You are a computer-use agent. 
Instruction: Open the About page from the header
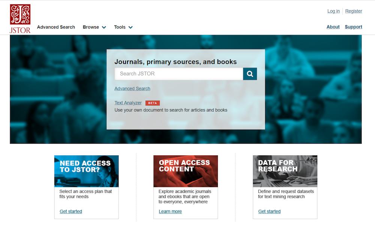(333, 27)
